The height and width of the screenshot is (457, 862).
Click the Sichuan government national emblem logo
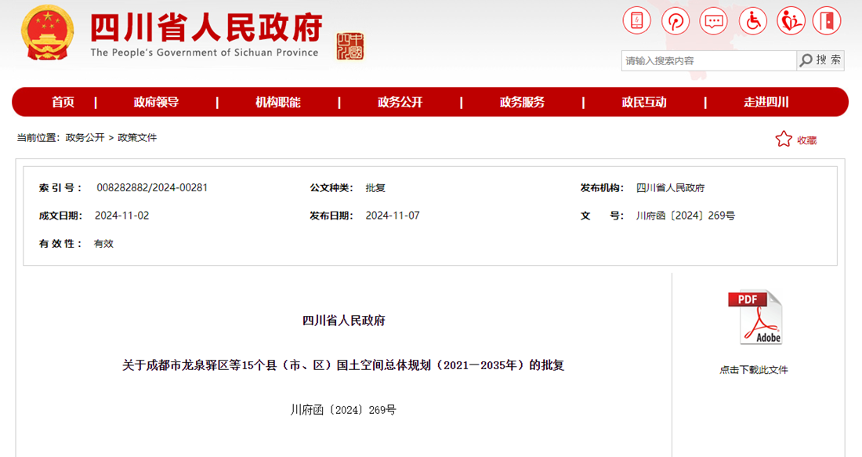click(x=48, y=33)
